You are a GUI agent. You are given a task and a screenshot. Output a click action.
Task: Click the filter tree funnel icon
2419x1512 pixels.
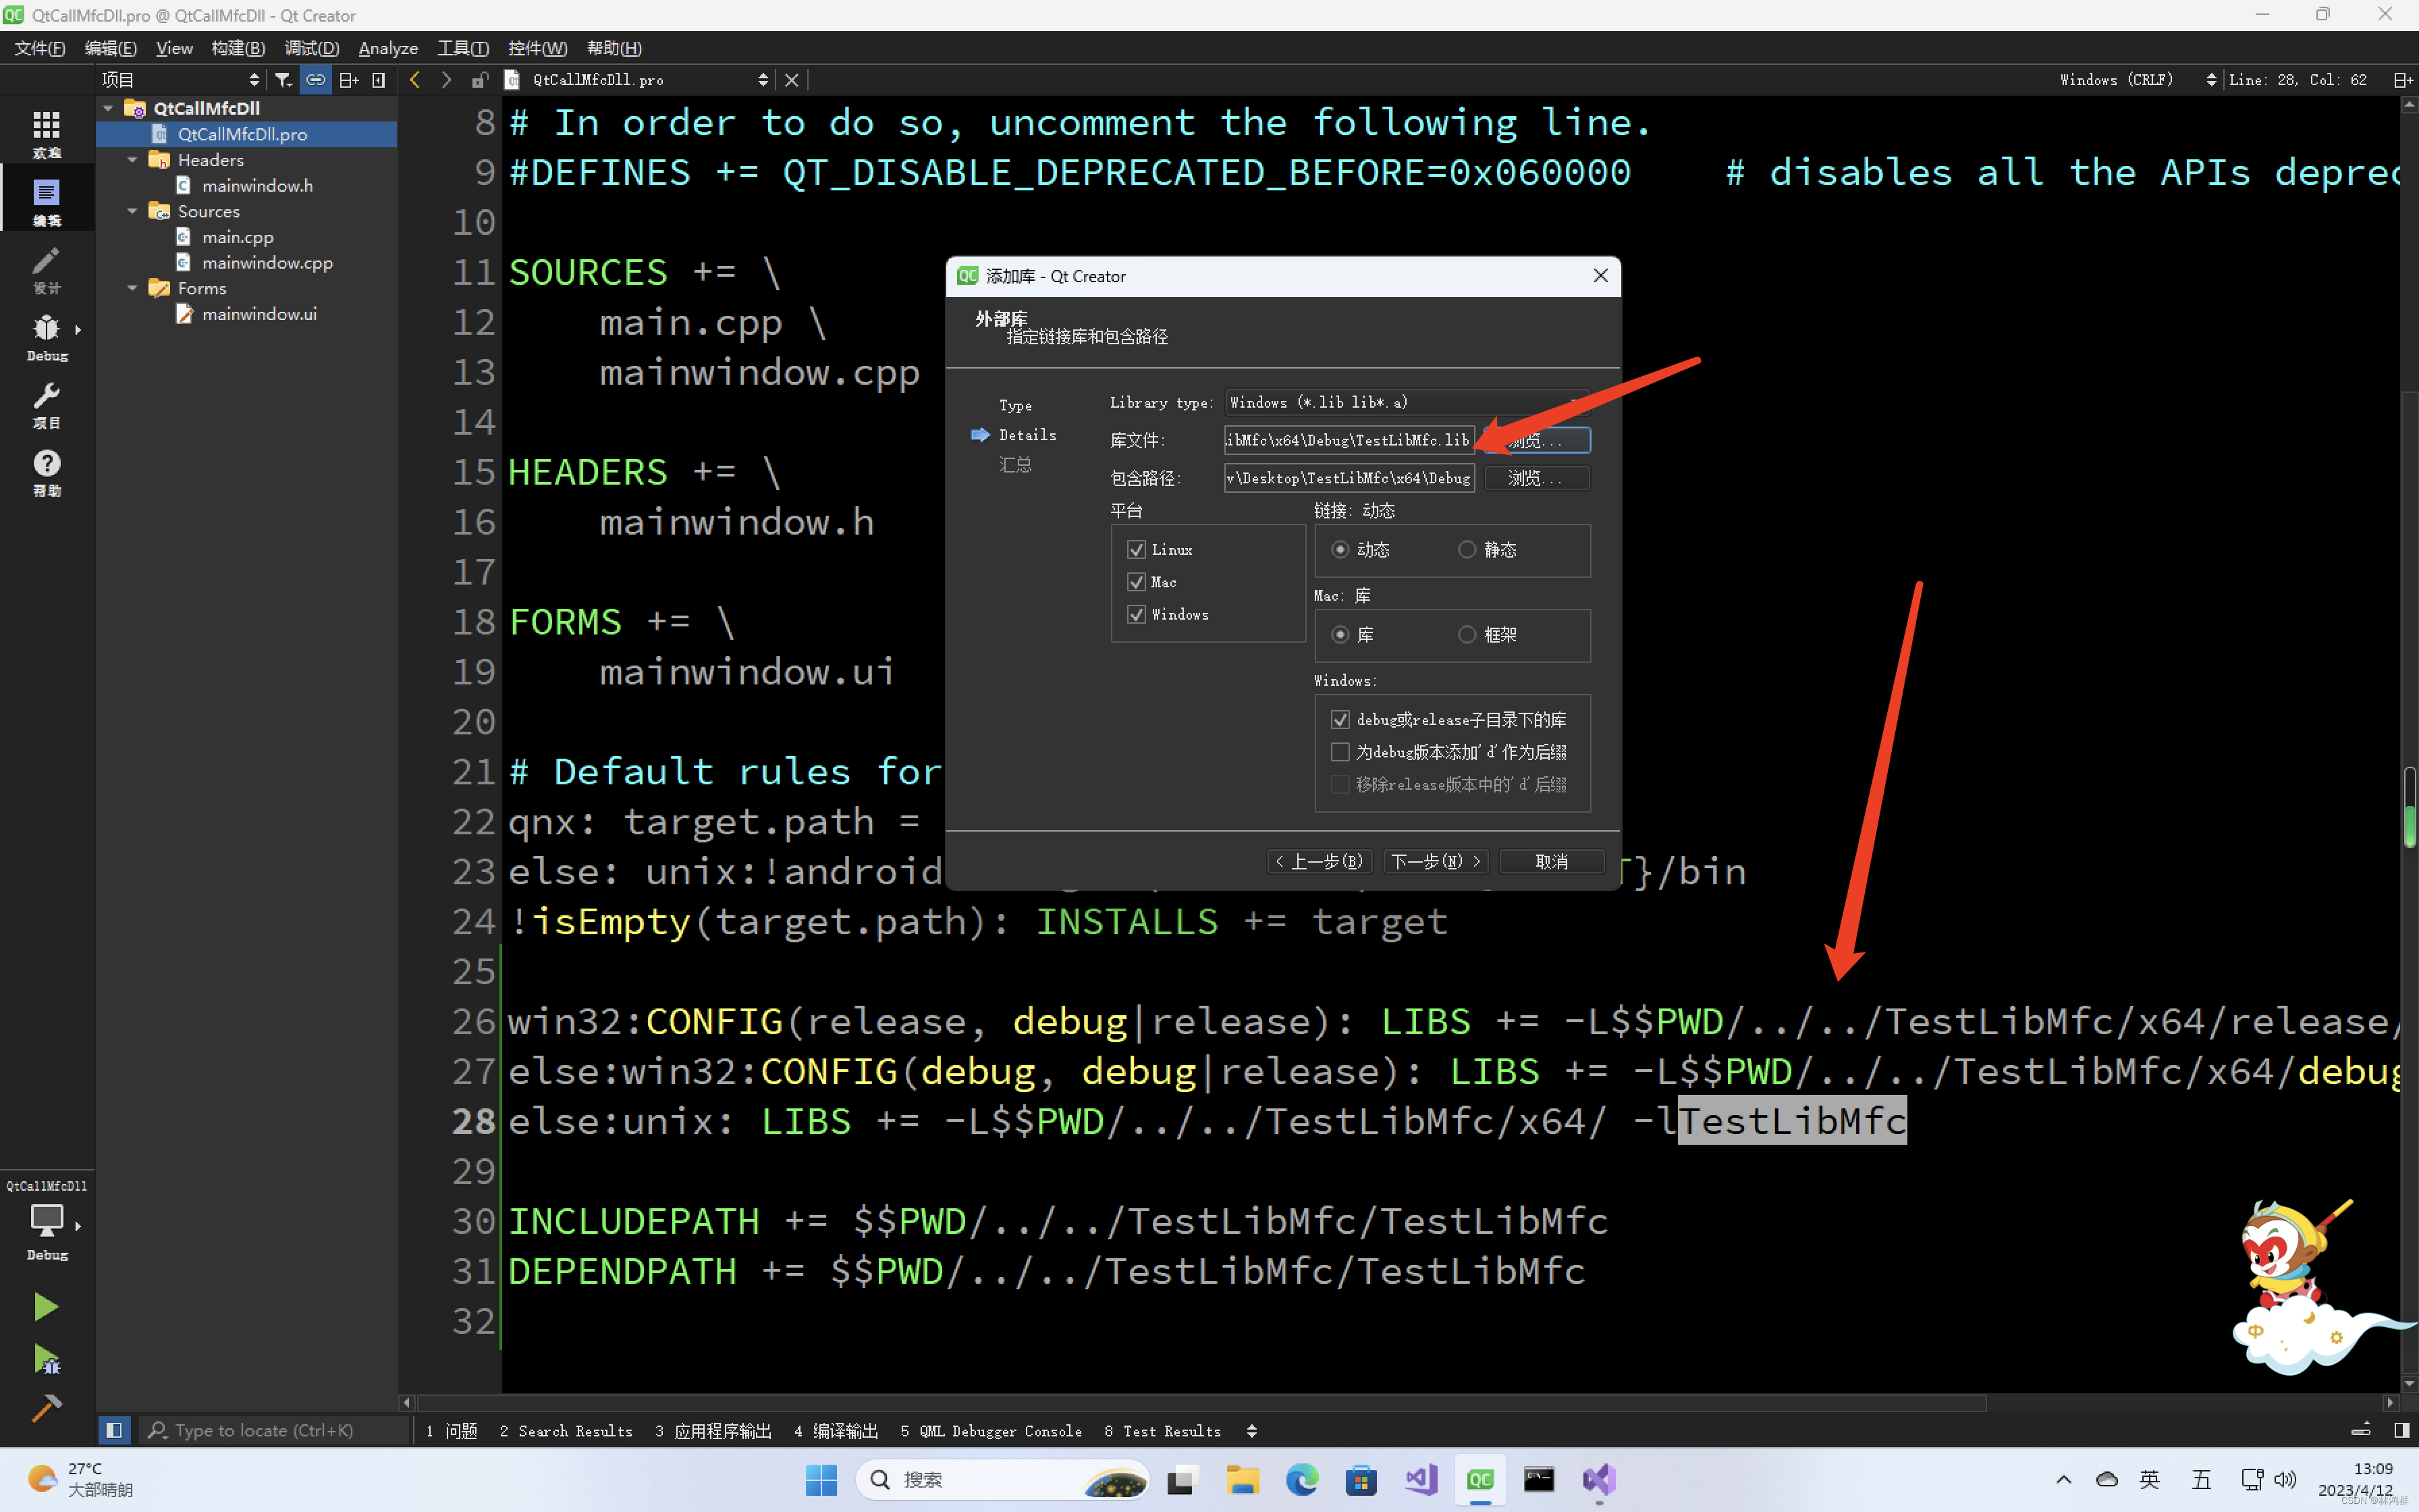(284, 80)
